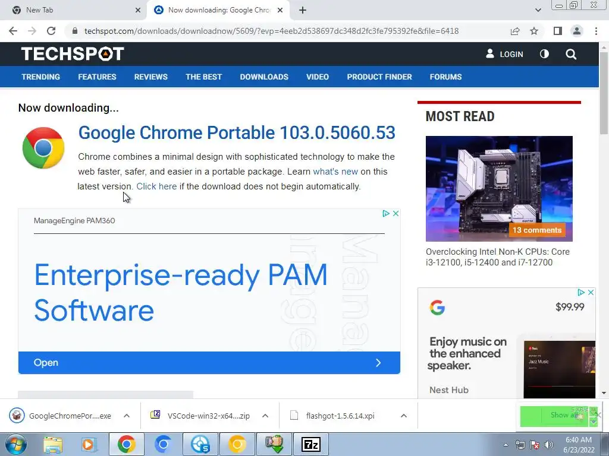This screenshot has width=609, height=456.
Task: Open the flashgot-1.5.6.14.xpi download item
Action: (332, 416)
